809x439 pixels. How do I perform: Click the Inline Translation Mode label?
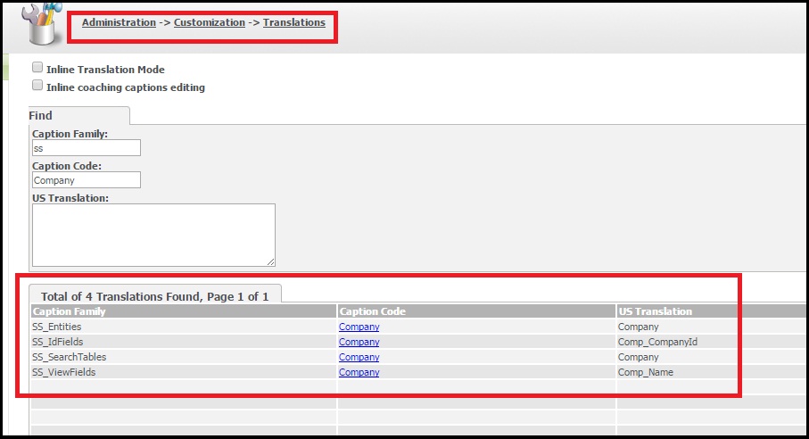pos(106,69)
